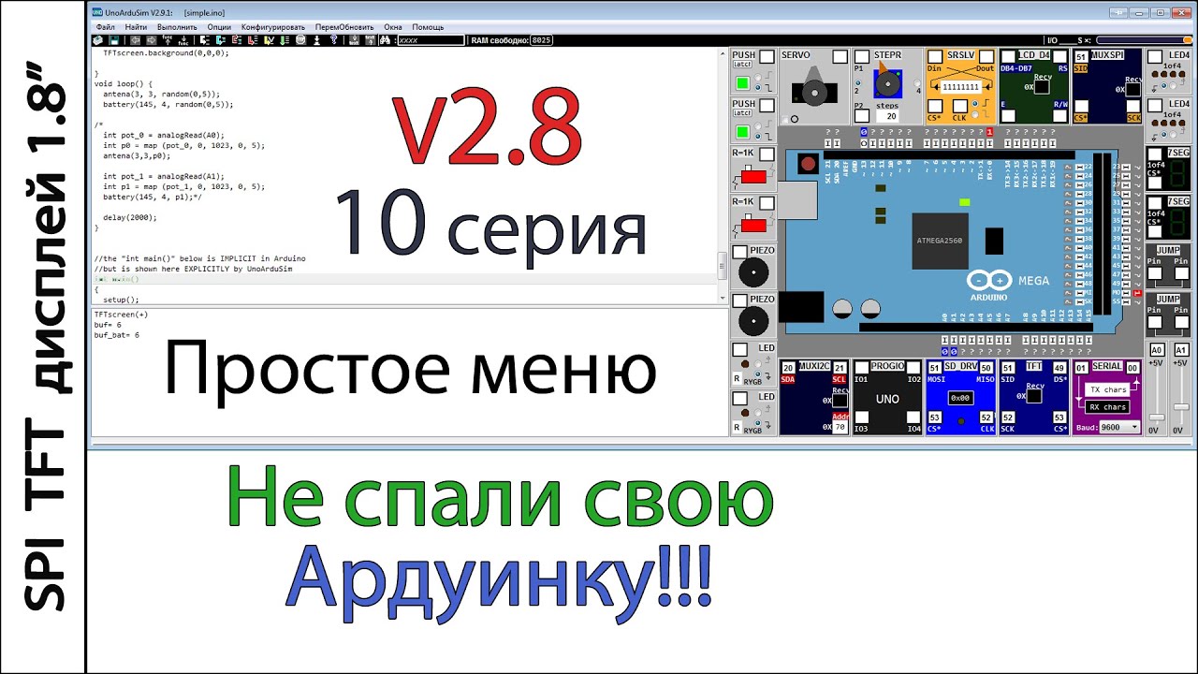This screenshot has height=674, width=1198.
Task: Click the MUXI2C Addr field showing 70
Action: click(840, 427)
